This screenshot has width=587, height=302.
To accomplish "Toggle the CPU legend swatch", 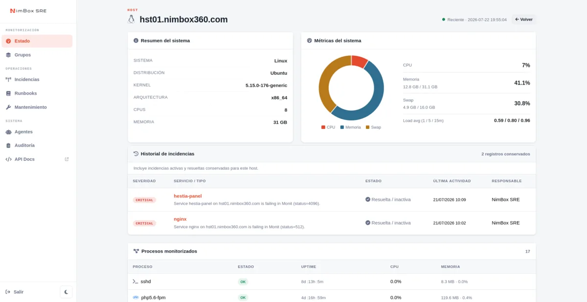I will [x=323, y=127].
